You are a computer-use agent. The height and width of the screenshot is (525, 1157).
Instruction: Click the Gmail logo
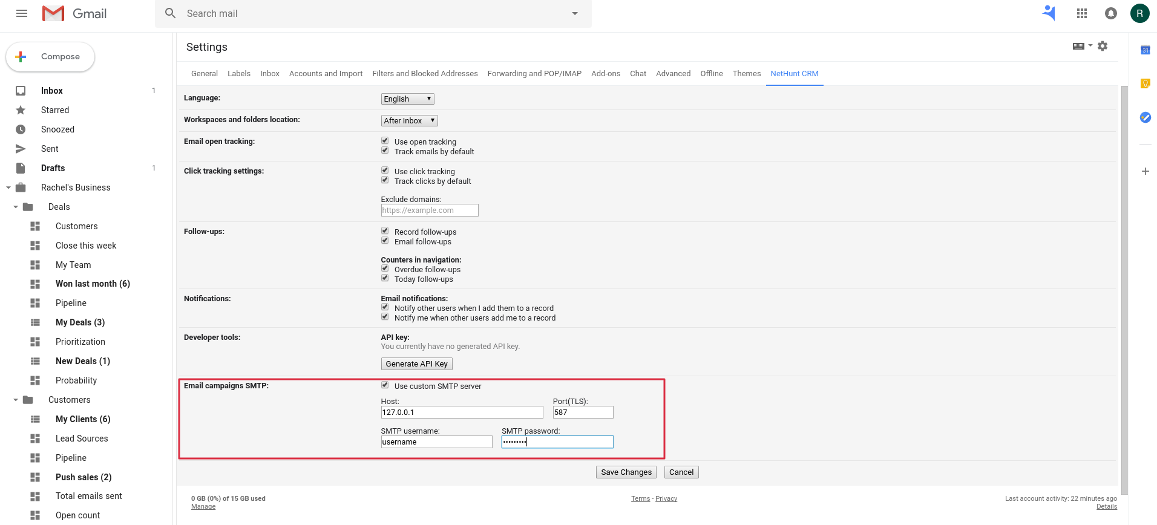coord(74,13)
